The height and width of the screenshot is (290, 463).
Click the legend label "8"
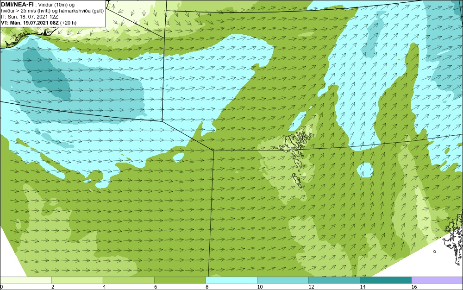[206, 287]
